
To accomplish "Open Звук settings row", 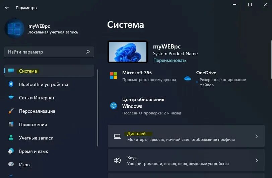I will point(186,160).
